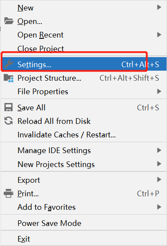The height and width of the screenshot is (246, 167).
Task: Expand the Export submenu arrow
Action: point(159,179)
